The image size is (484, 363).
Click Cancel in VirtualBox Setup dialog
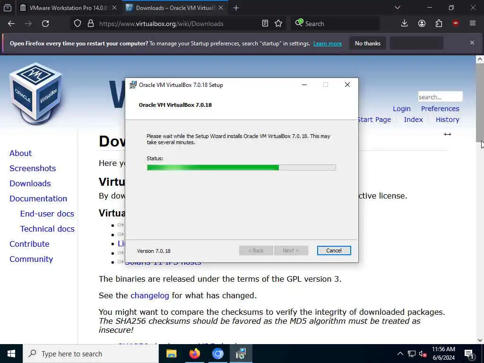334,251
